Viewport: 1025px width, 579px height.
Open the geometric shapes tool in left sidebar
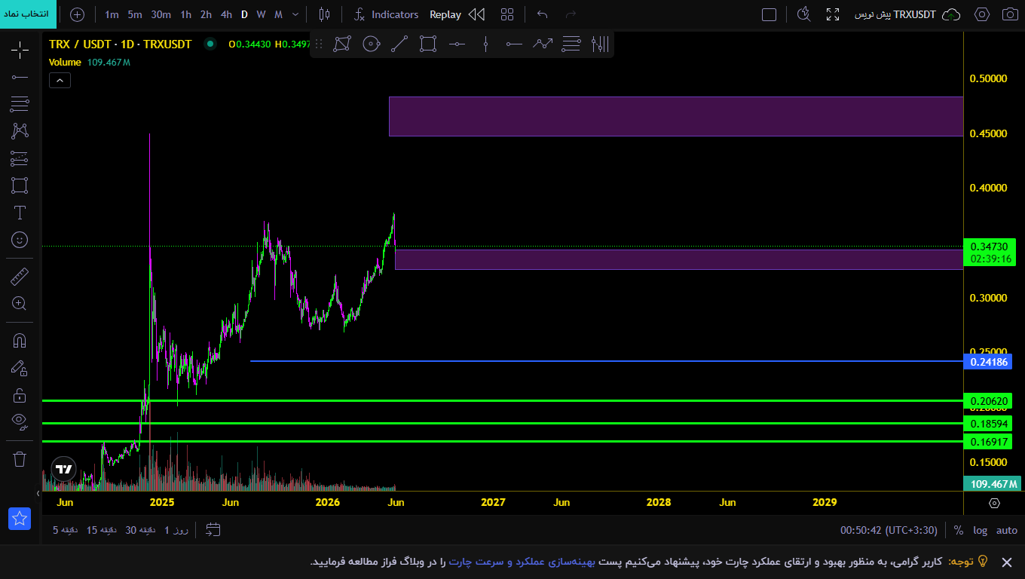pyautogui.click(x=20, y=185)
